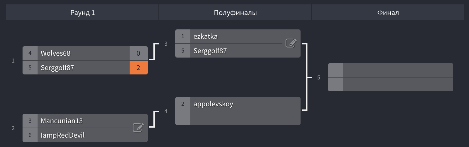Open participant ezkatka in semifinals
The width and height of the screenshot is (469, 147).
[205, 36]
